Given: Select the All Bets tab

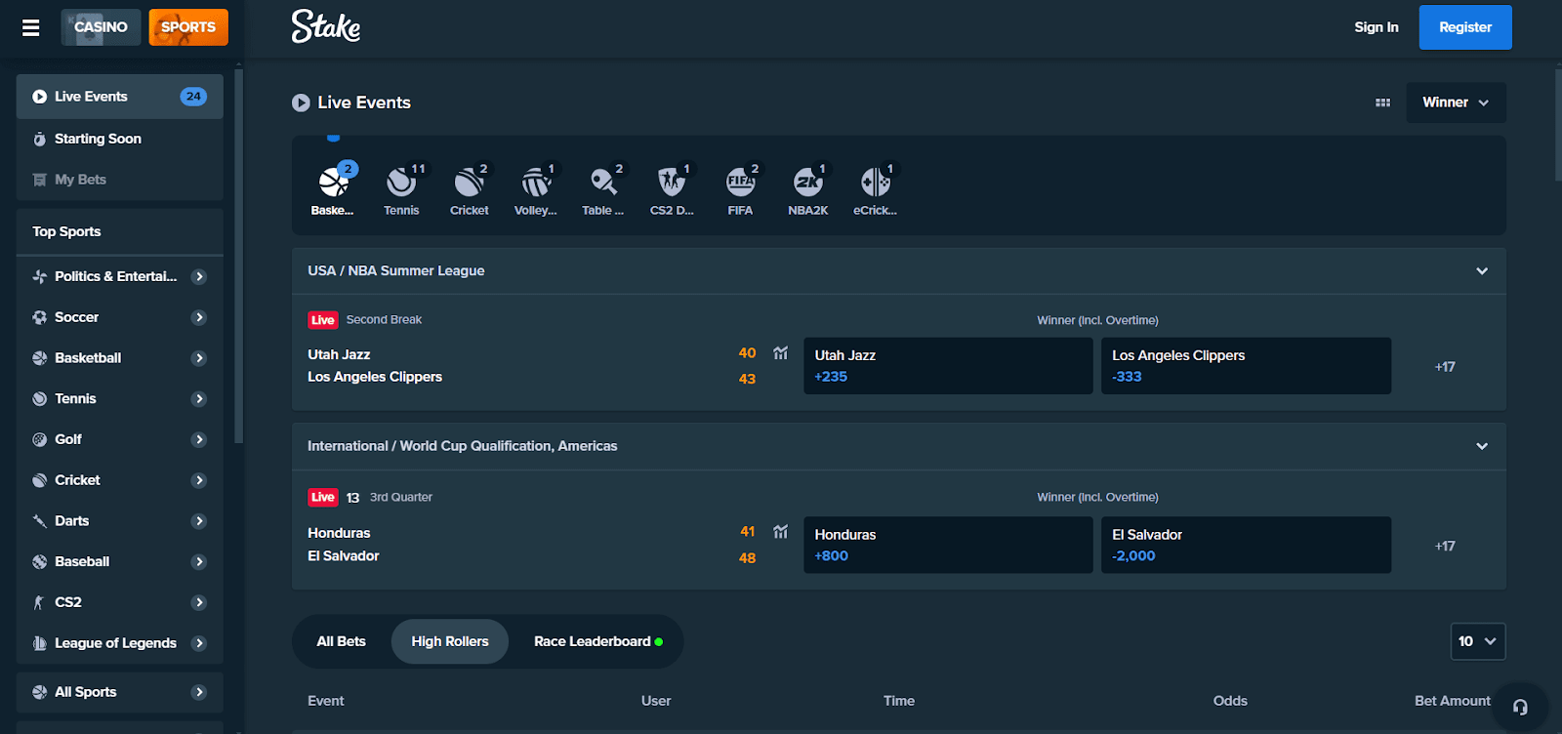Looking at the screenshot, I should point(342,641).
